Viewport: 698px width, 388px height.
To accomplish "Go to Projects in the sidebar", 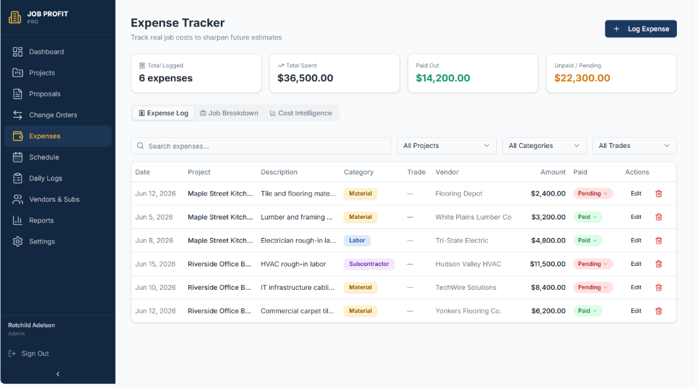I will (58, 72).
